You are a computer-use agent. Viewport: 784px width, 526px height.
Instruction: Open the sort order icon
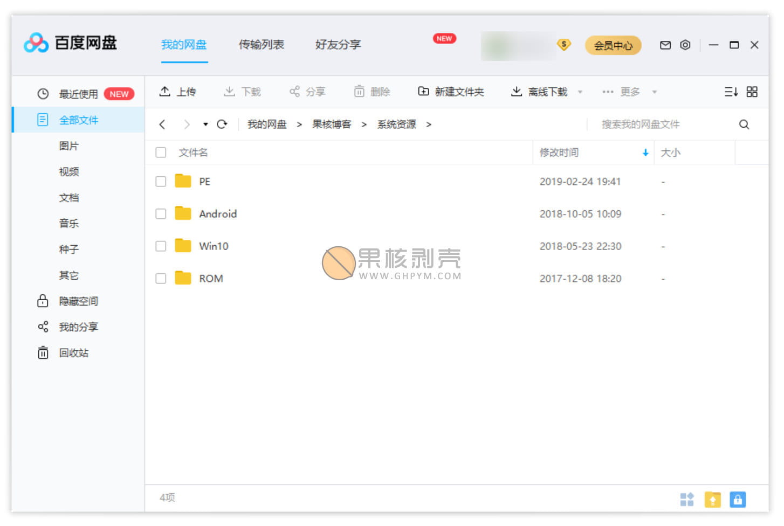coord(731,92)
